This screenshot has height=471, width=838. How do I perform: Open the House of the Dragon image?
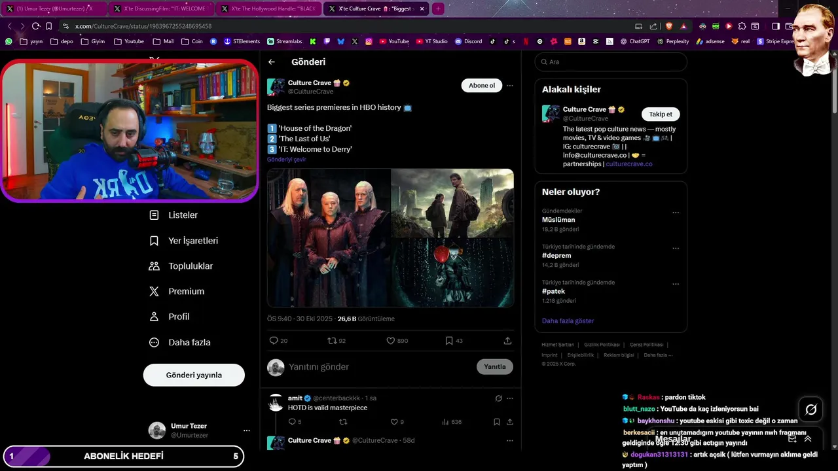[329, 238]
